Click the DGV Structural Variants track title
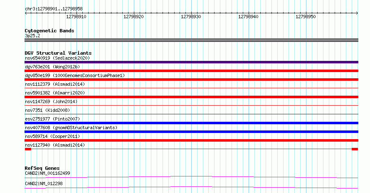The height and width of the screenshot is (193, 370). (x=58, y=53)
